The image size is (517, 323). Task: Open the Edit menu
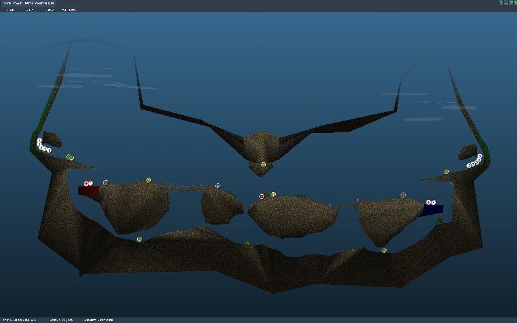click(x=29, y=10)
